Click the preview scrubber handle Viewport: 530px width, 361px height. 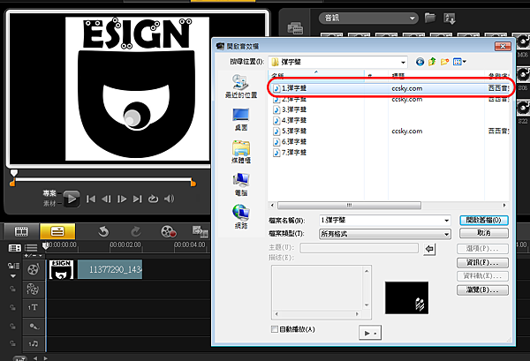[x=13, y=173]
